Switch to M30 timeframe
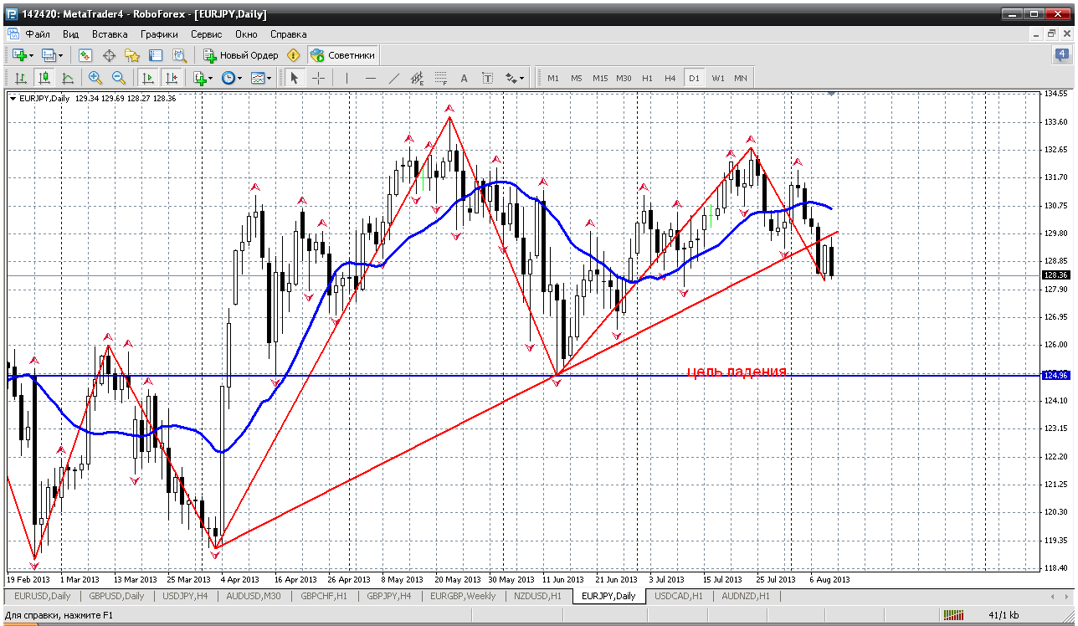1078x626 pixels. point(624,78)
